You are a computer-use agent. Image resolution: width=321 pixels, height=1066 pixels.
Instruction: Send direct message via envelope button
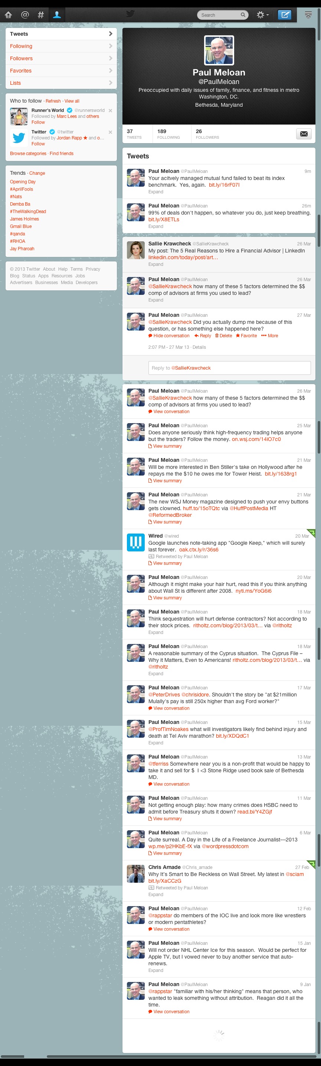tap(304, 133)
